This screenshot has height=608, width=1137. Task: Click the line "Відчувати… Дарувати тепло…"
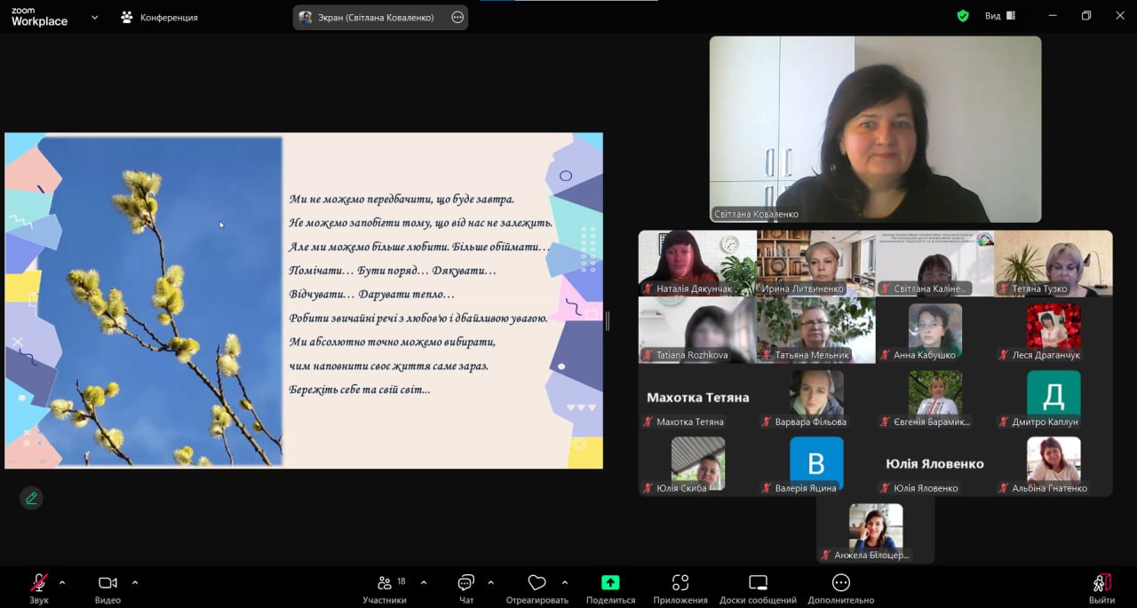coord(371,294)
